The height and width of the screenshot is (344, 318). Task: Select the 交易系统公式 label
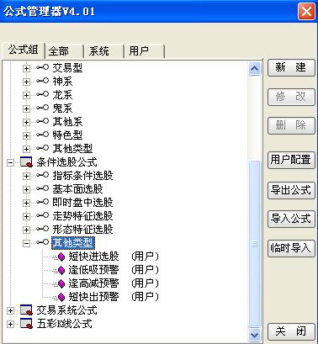pyautogui.click(x=66, y=310)
